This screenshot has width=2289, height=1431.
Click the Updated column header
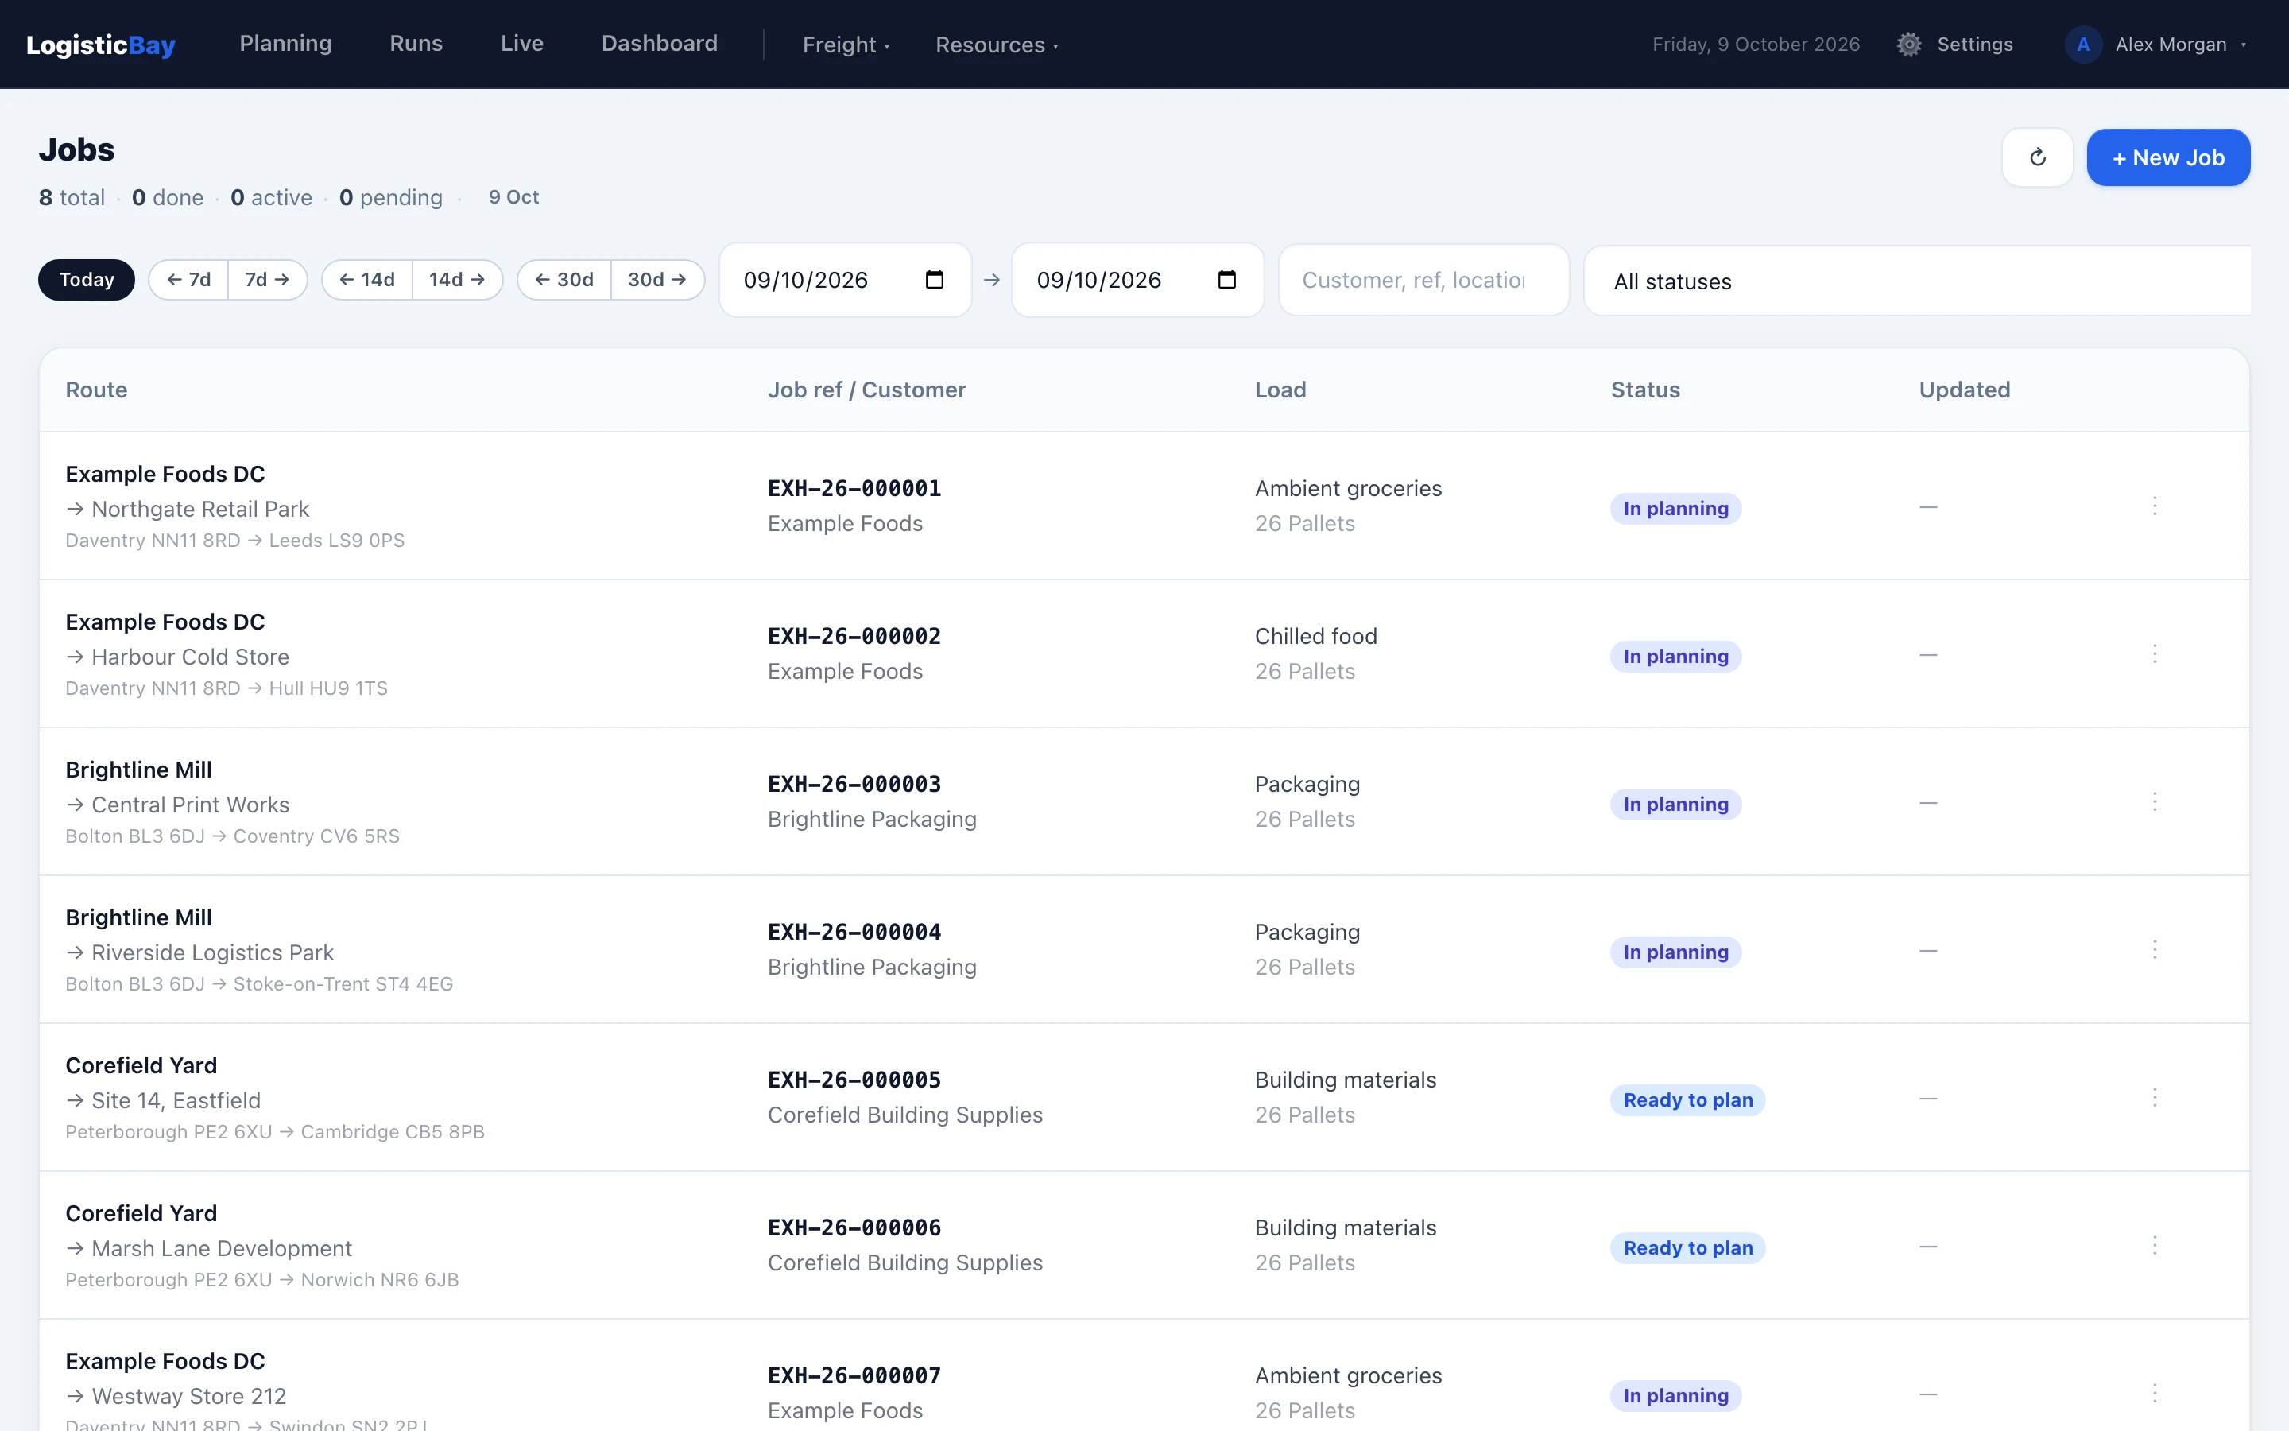coord(1965,390)
